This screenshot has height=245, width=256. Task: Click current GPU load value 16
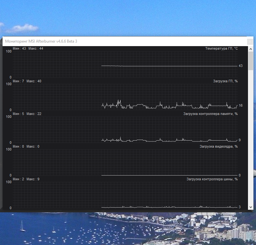pyautogui.click(x=241, y=106)
